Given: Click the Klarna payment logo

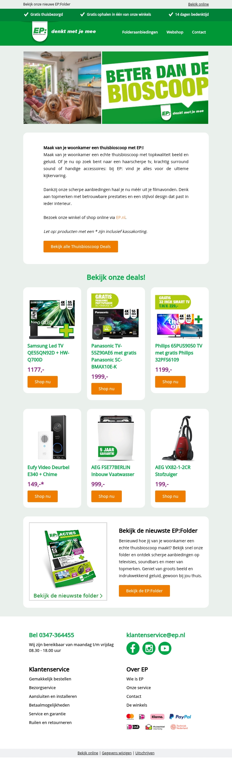Looking at the screenshot, I should 157,716.
